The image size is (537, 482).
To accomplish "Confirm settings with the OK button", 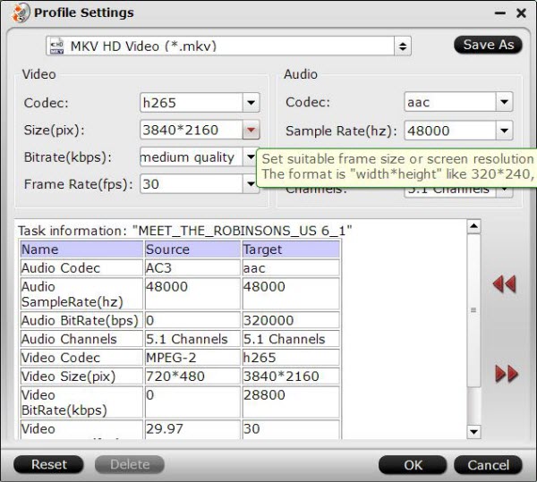I will [413, 465].
